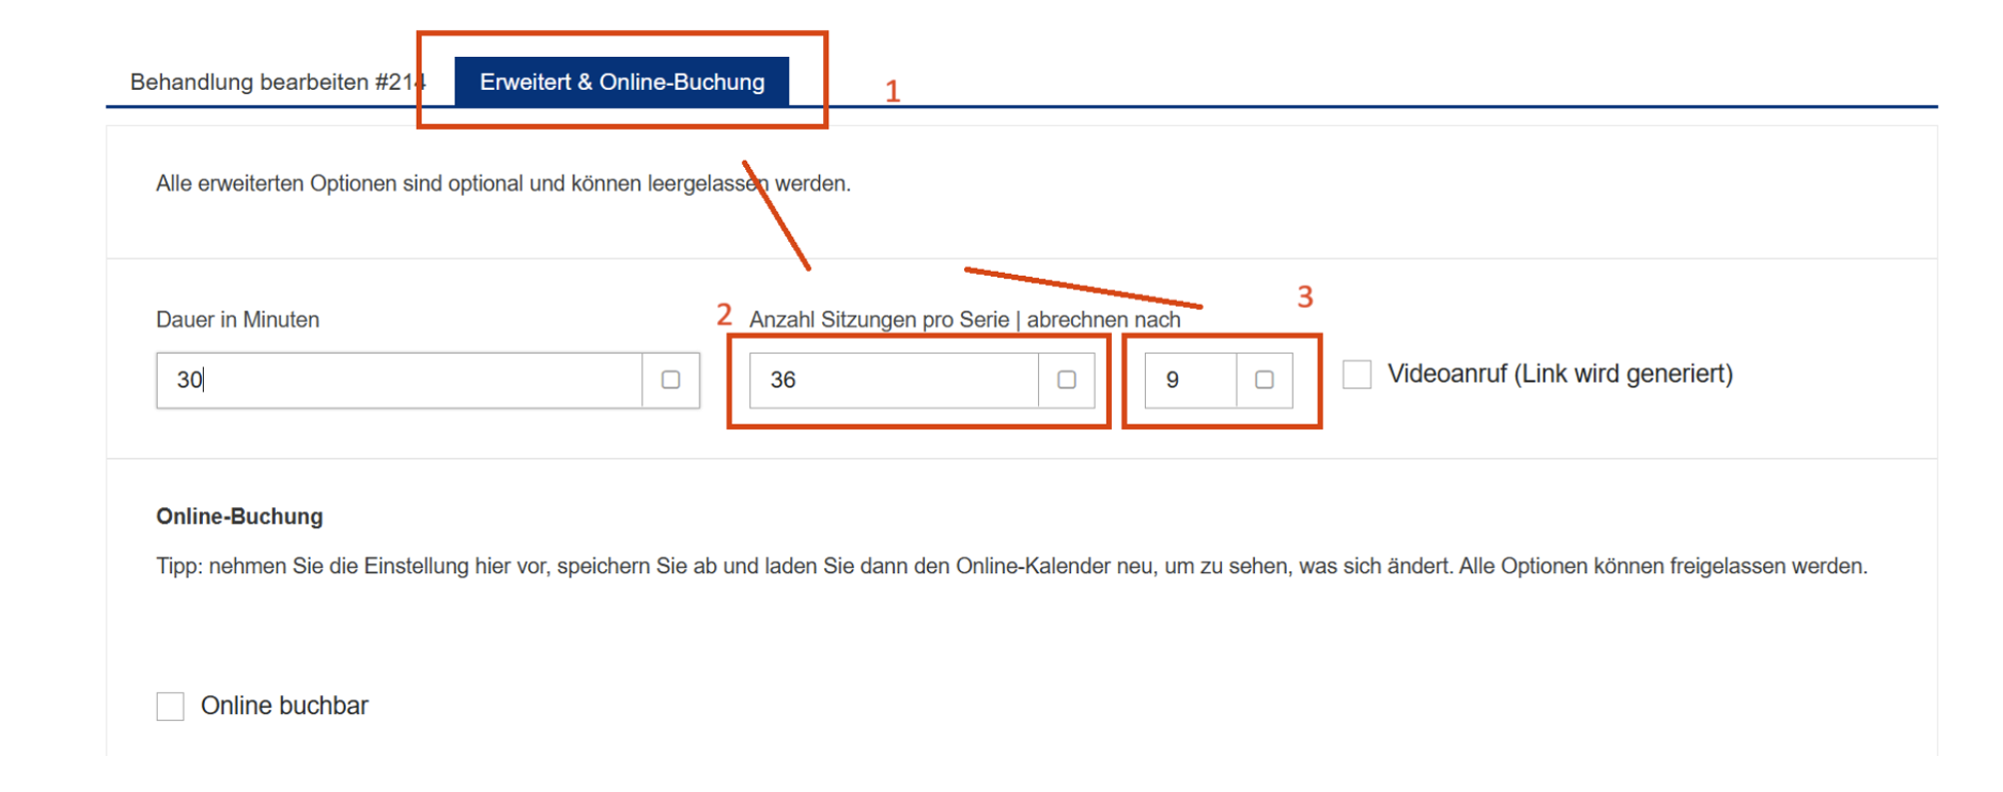
Task: Tick the Online buchbar checkbox
Action: coord(171,706)
